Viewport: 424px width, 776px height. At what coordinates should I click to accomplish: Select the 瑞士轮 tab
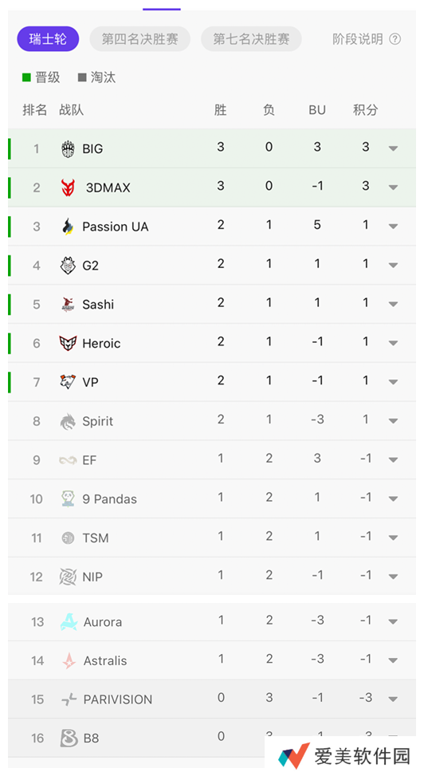48,39
